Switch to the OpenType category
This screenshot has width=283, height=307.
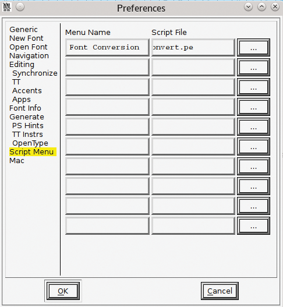[x=30, y=143]
